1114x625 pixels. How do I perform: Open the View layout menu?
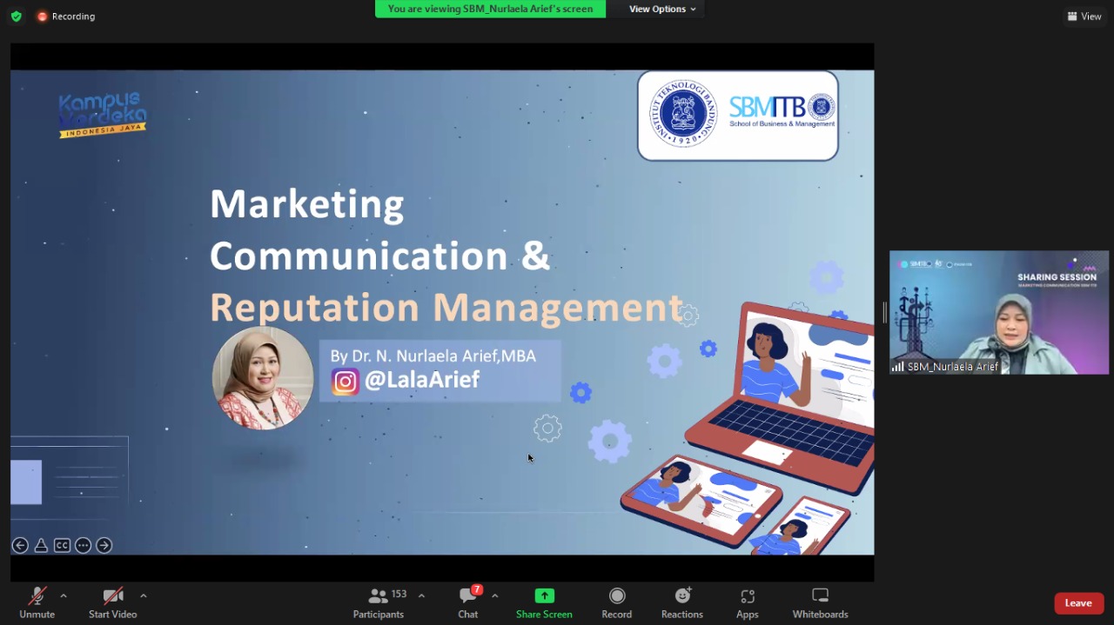[x=1084, y=17]
